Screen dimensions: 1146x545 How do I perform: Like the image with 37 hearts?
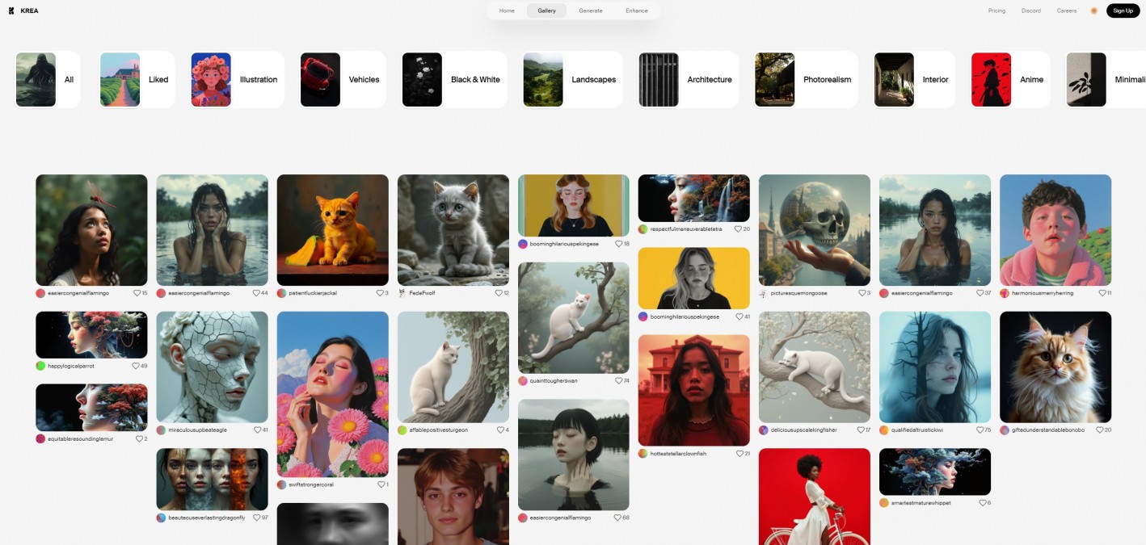(980, 293)
